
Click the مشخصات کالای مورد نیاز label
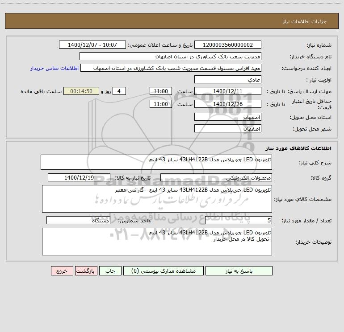coord(303,199)
